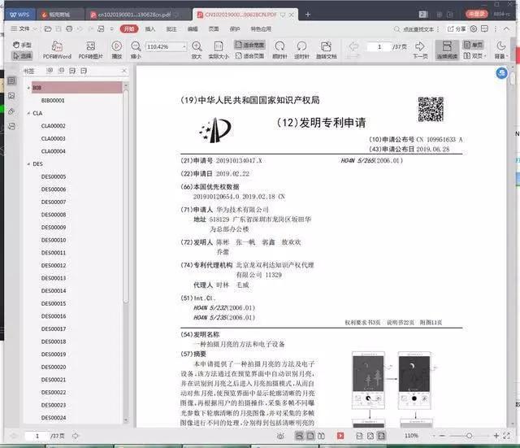Image resolution: width=520 pixels, height=448 pixels.
Task: Enable the 适合宽度 fit width option
Action: 249,45
